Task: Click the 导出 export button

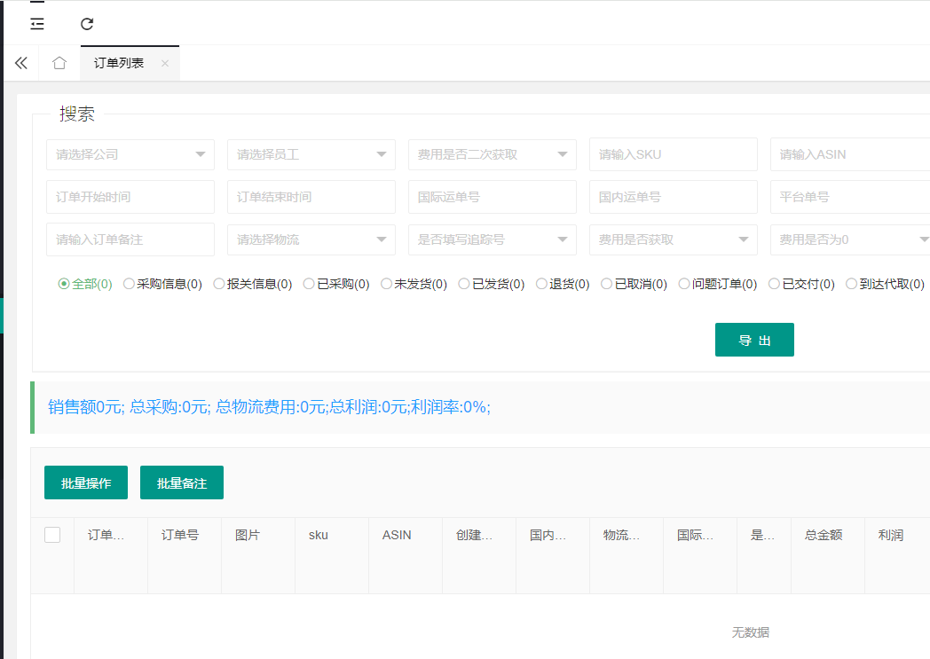Action: coord(754,340)
